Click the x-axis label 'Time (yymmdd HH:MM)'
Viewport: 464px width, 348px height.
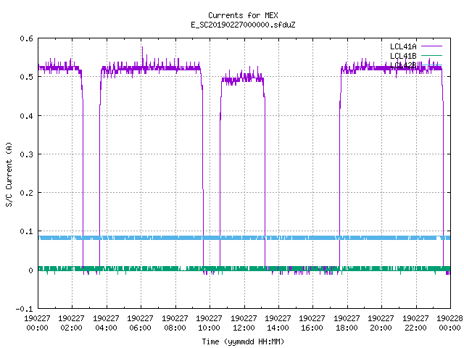point(243,341)
